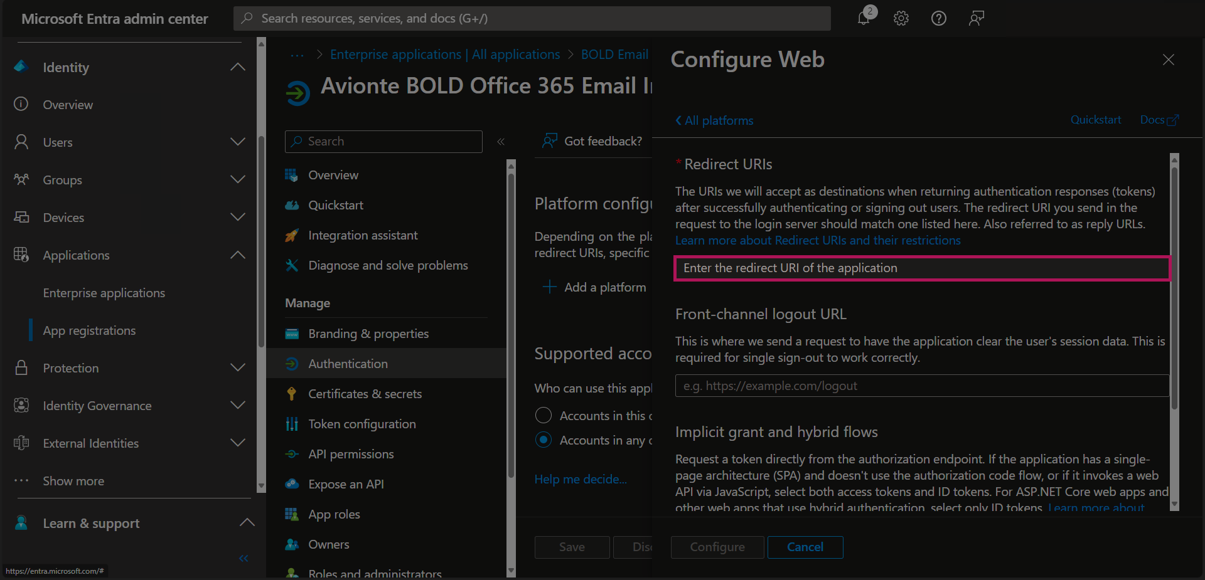Open the notifications bell icon
1205x580 pixels.
point(864,18)
